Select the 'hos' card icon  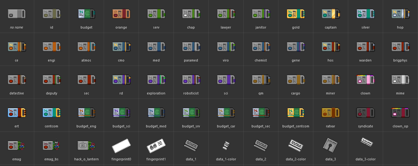(331, 47)
